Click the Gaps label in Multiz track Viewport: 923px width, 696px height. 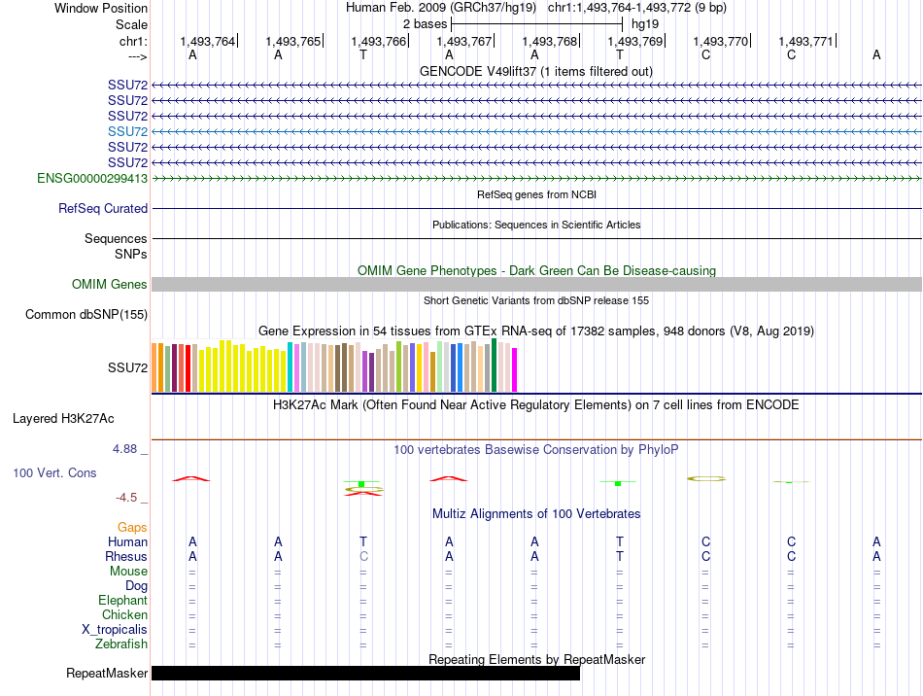click(132, 527)
